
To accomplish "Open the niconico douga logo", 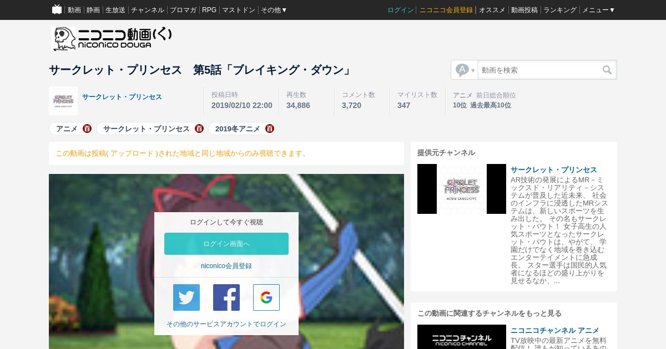I will pyautogui.click(x=112, y=39).
